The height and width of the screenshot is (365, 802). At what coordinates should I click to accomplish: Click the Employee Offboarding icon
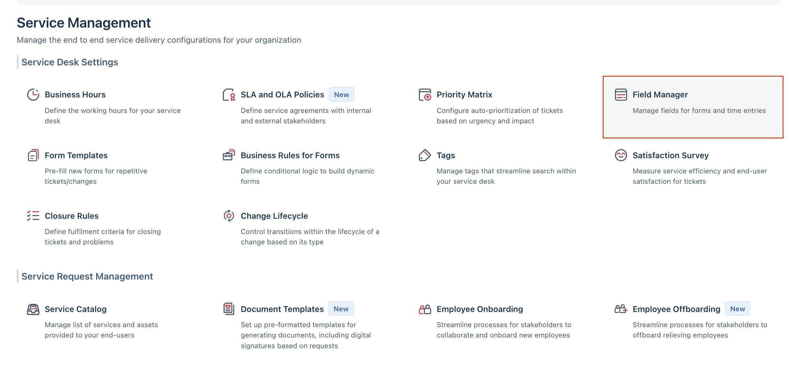tap(621, 309)
